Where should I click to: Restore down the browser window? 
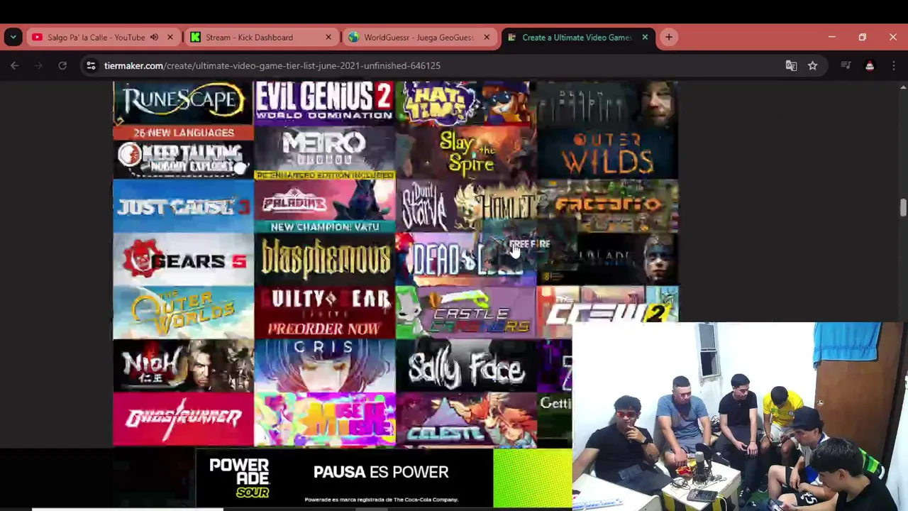863,37
